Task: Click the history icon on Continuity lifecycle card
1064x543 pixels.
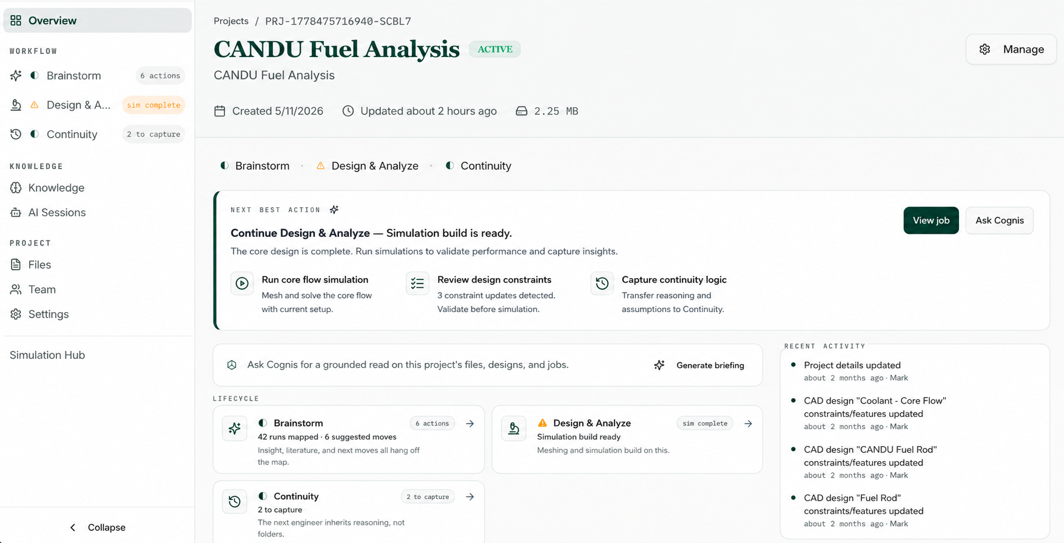Action: (x=235, y=502)
